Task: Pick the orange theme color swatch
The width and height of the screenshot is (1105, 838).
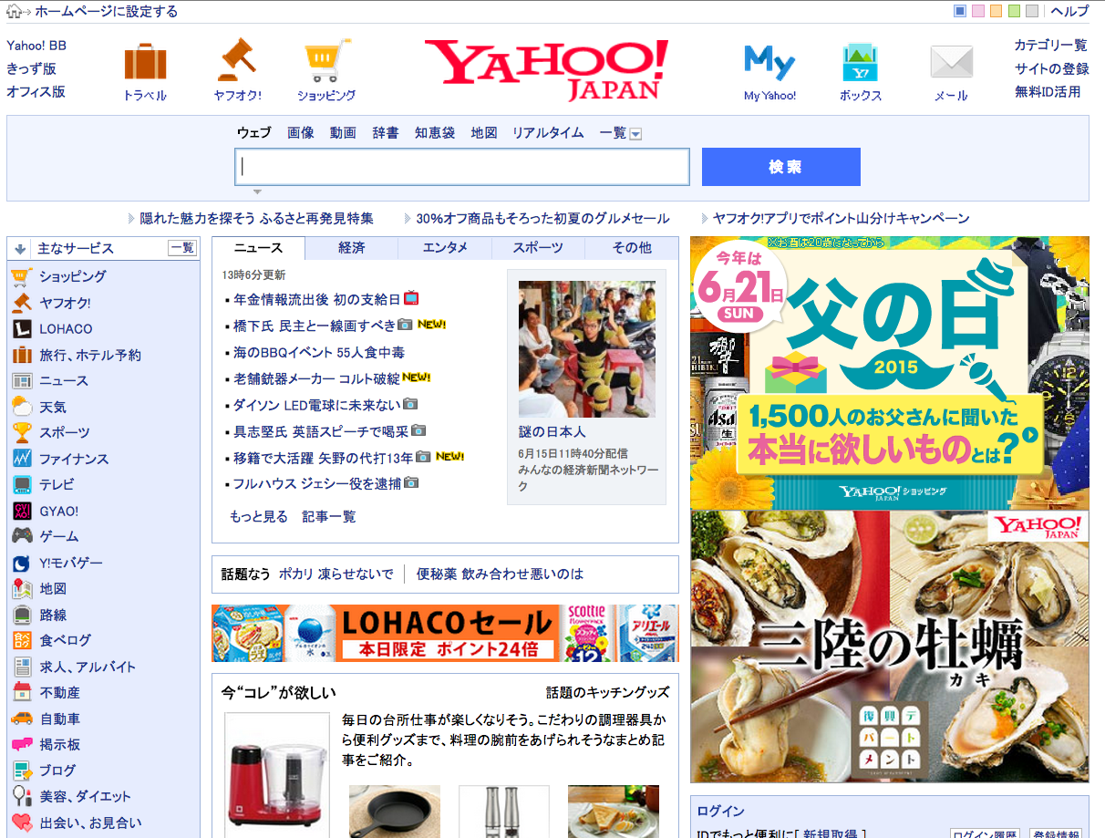Action: point(997,12)
